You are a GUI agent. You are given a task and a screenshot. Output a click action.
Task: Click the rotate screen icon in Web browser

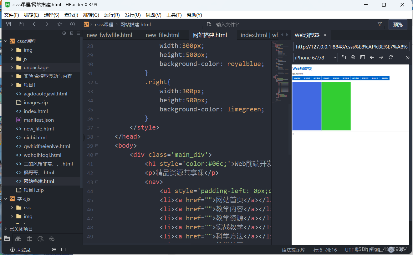(344, 57)
